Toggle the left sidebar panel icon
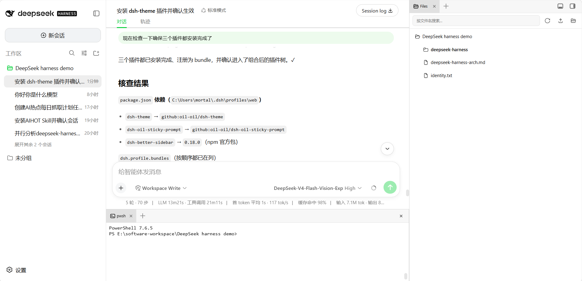Viewport: 582px width, 281px height. coord(96,13)
